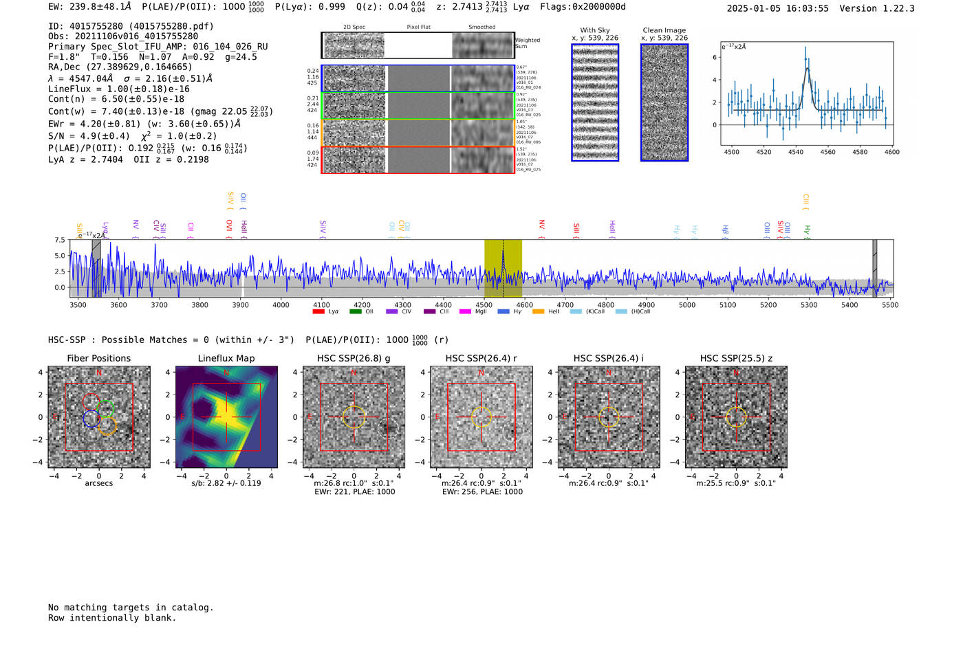Open the HSC SSP(26.8) g cutout
Image resolution: width=963 pixels, height=655 pixels.
click(354, 417)
